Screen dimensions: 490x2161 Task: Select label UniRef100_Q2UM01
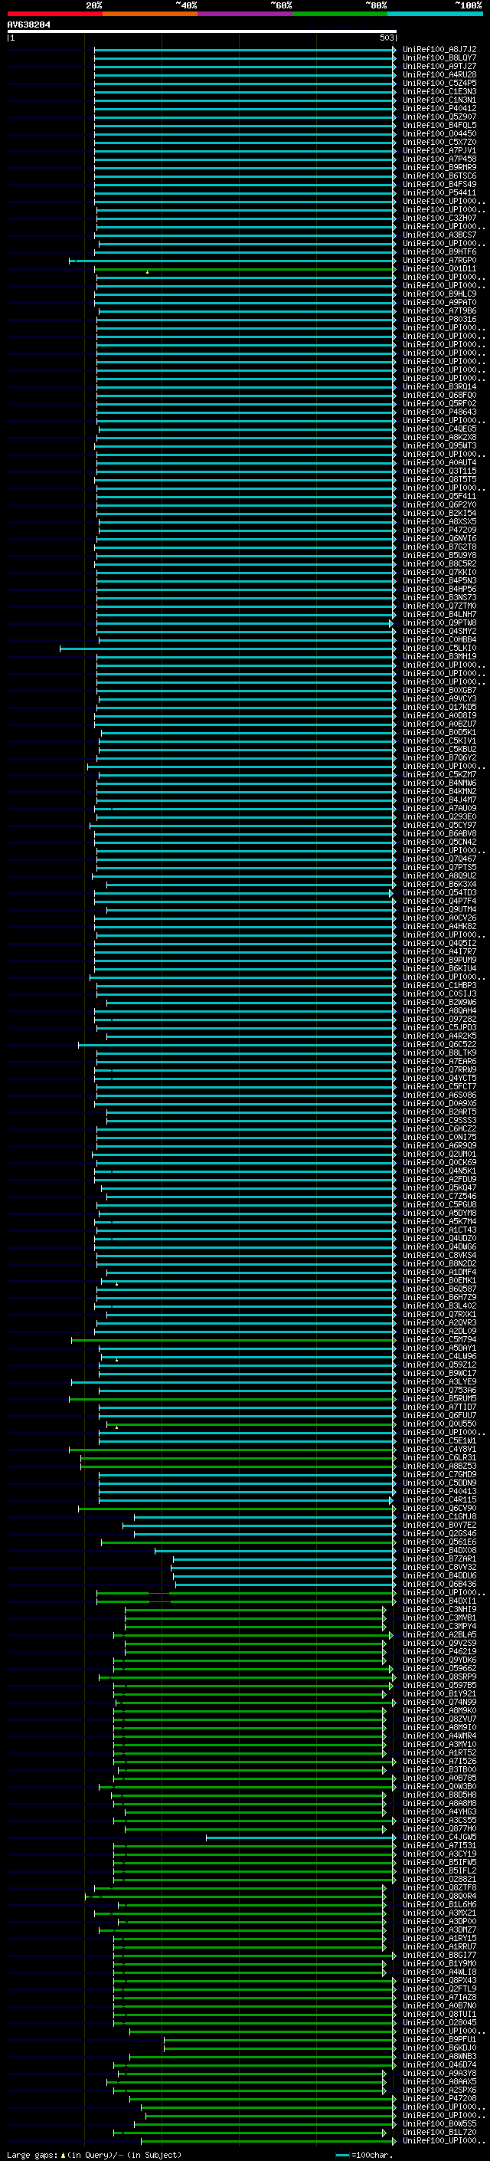pyautogui.click(x=439, y=1154)
